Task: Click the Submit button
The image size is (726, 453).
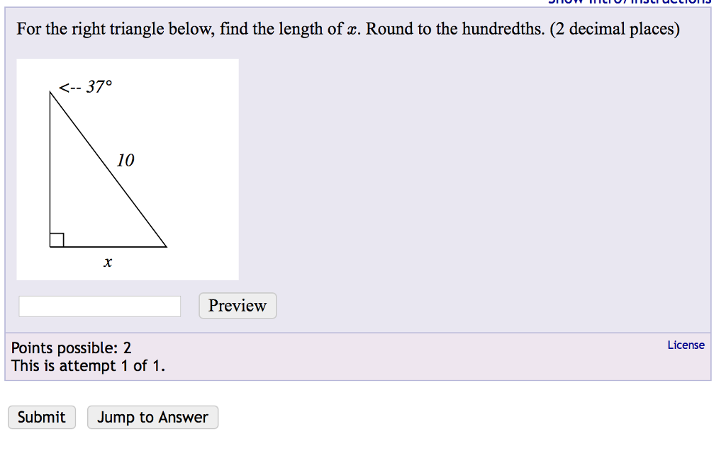Action: point(41,417)
